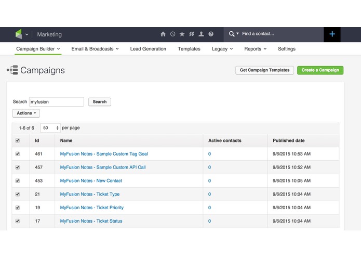Screen dimensions: 361x257
Task: Click the Published date column header
Action: [289, 140]
